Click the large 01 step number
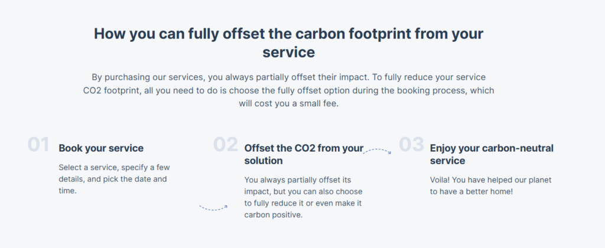This screenshot has width=605, height=248. 38,145
